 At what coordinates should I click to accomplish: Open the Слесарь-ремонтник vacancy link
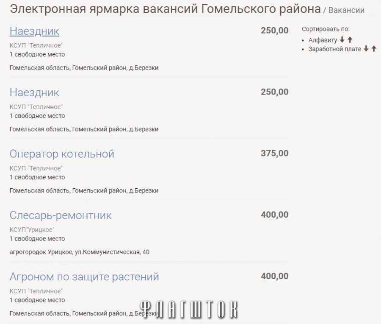(x=61, y=215)
